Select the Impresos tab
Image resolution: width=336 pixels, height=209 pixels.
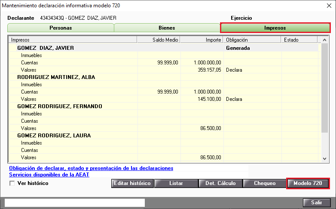(x=275, y=28)
